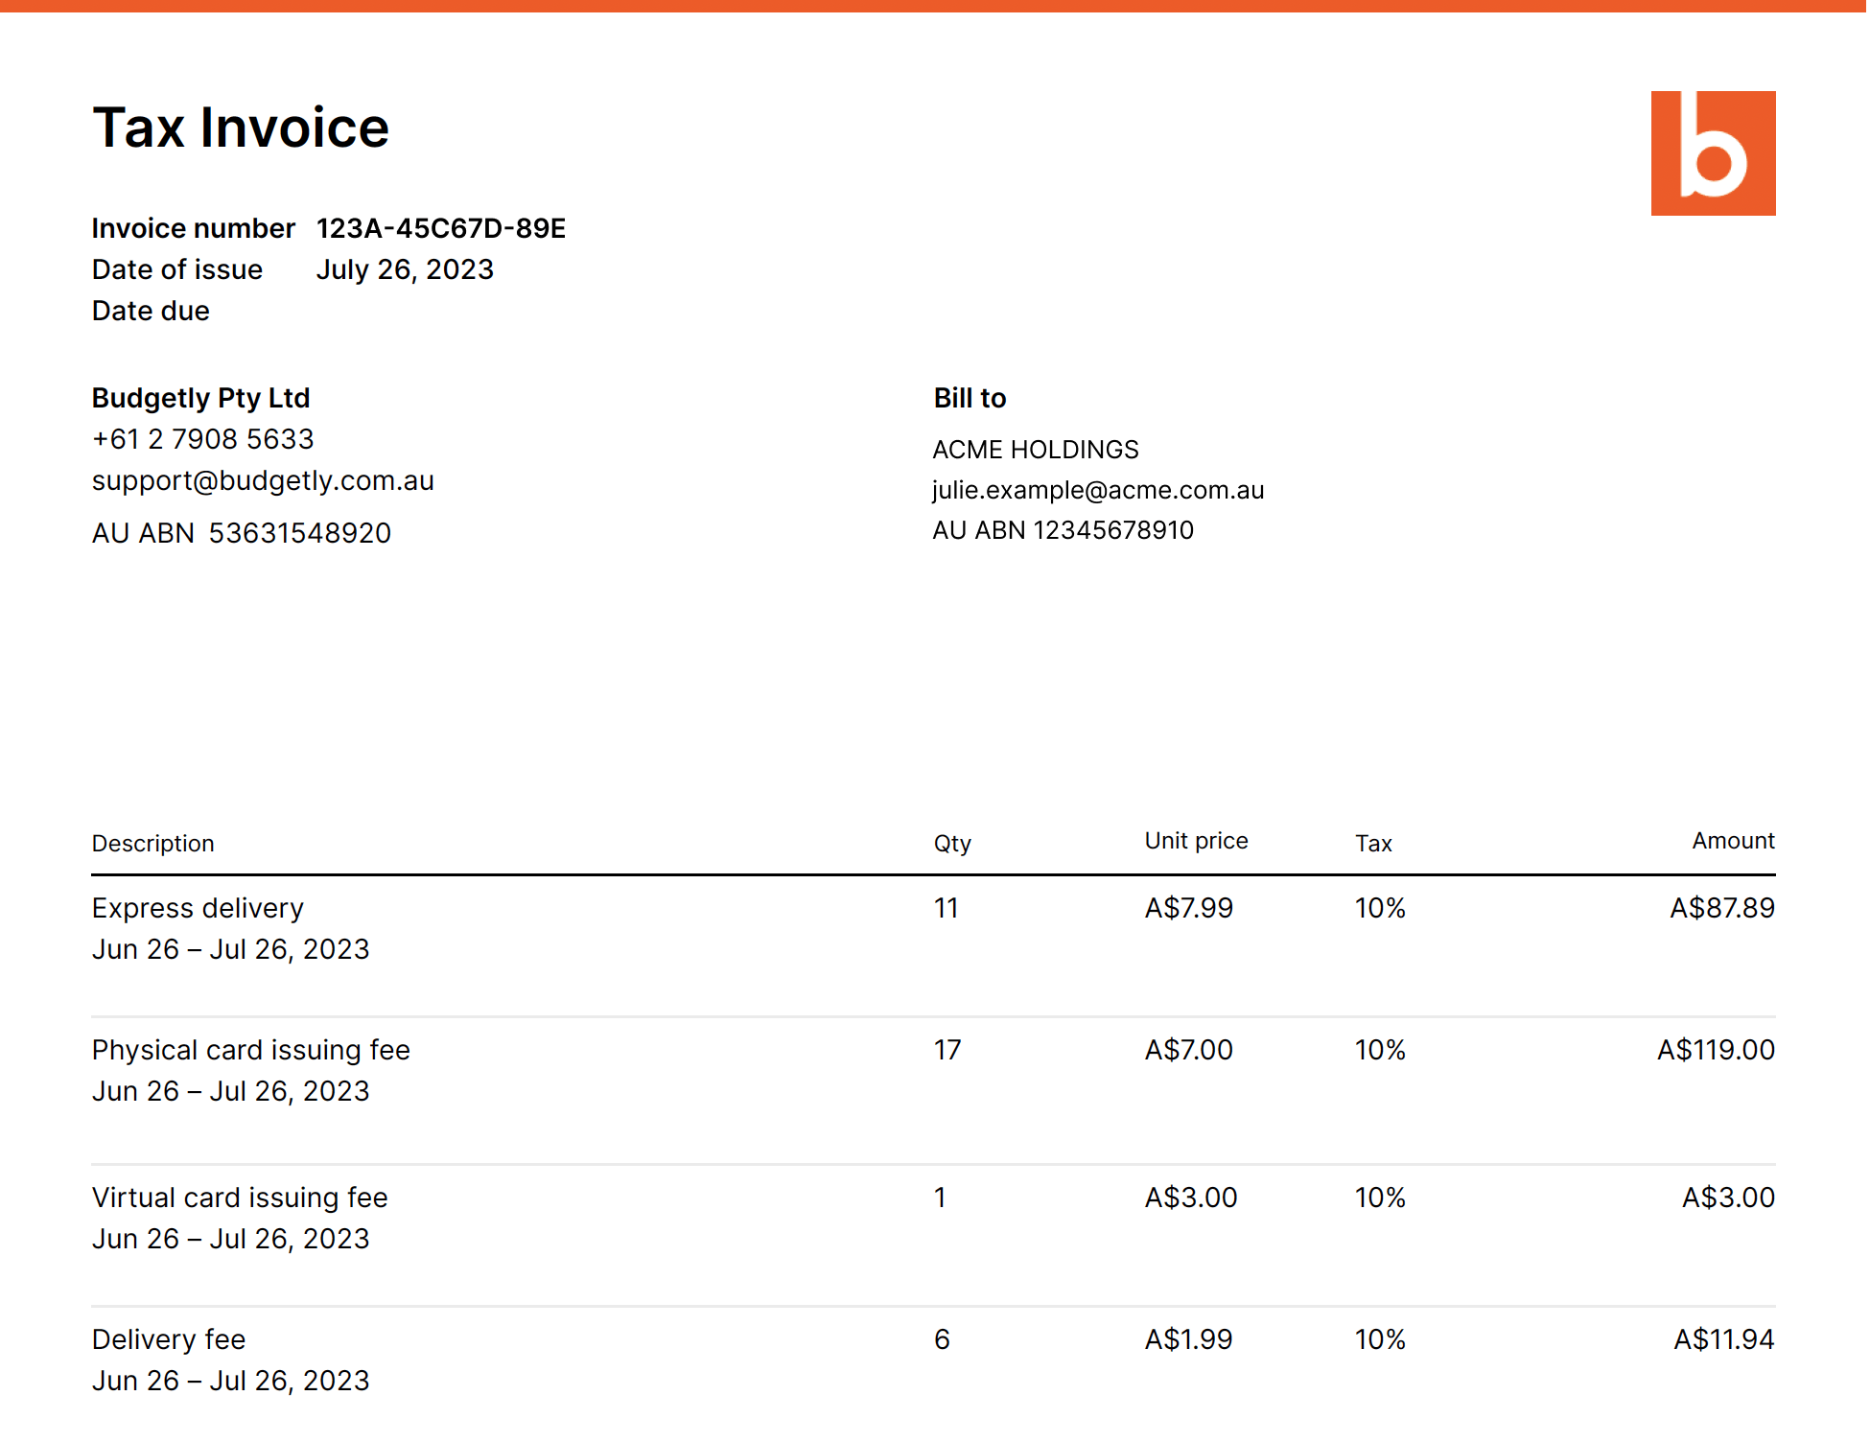Select the AU ABN 53631548920 value

coord(299,532)
